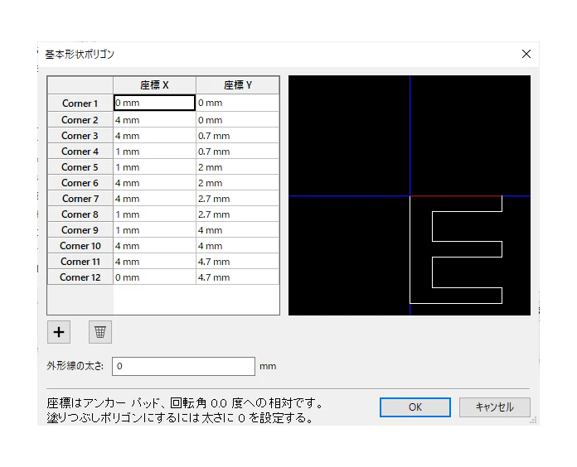Select Corner 4 Y cell with 0.7 mm
This screenshot has height=467, width=577.
238,152
